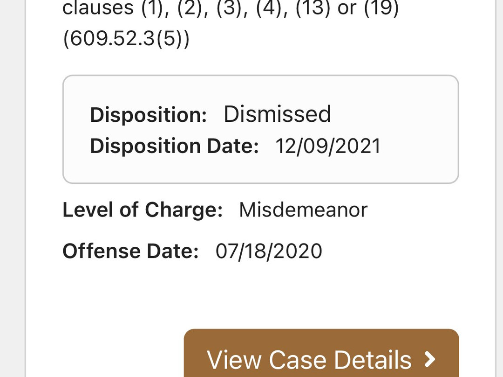
Task: Click the chevron arrow on View Case Details
Action: (430, 359)
